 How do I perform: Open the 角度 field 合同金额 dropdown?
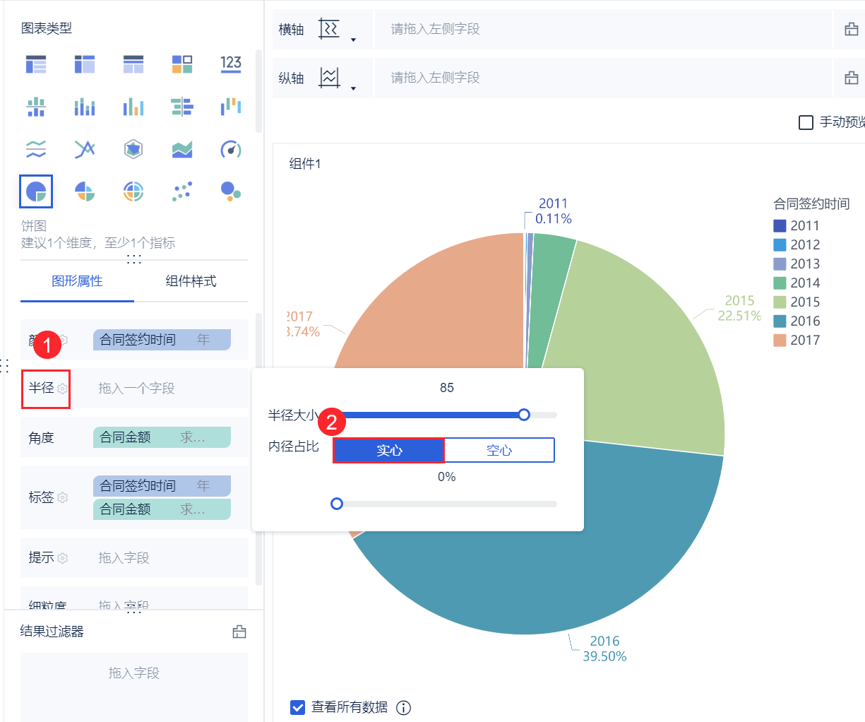pos(162,437)
